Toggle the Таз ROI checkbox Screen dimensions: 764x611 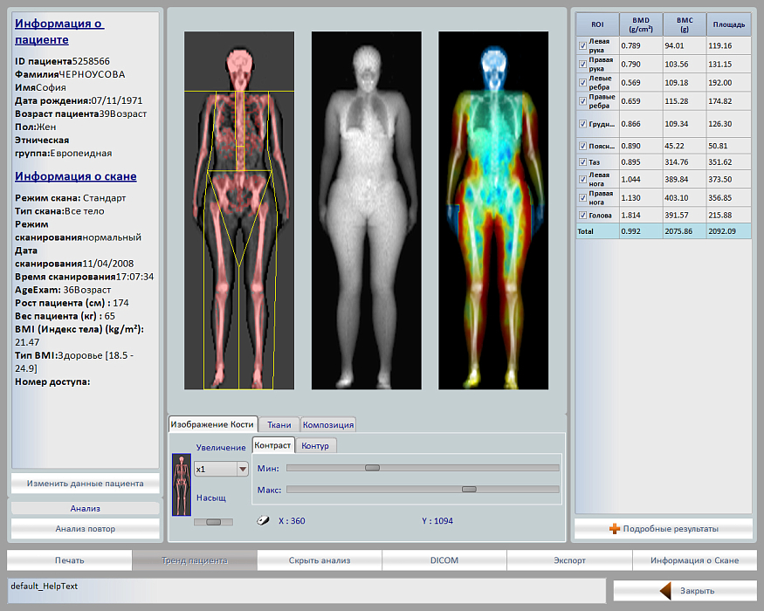point(582,161)
